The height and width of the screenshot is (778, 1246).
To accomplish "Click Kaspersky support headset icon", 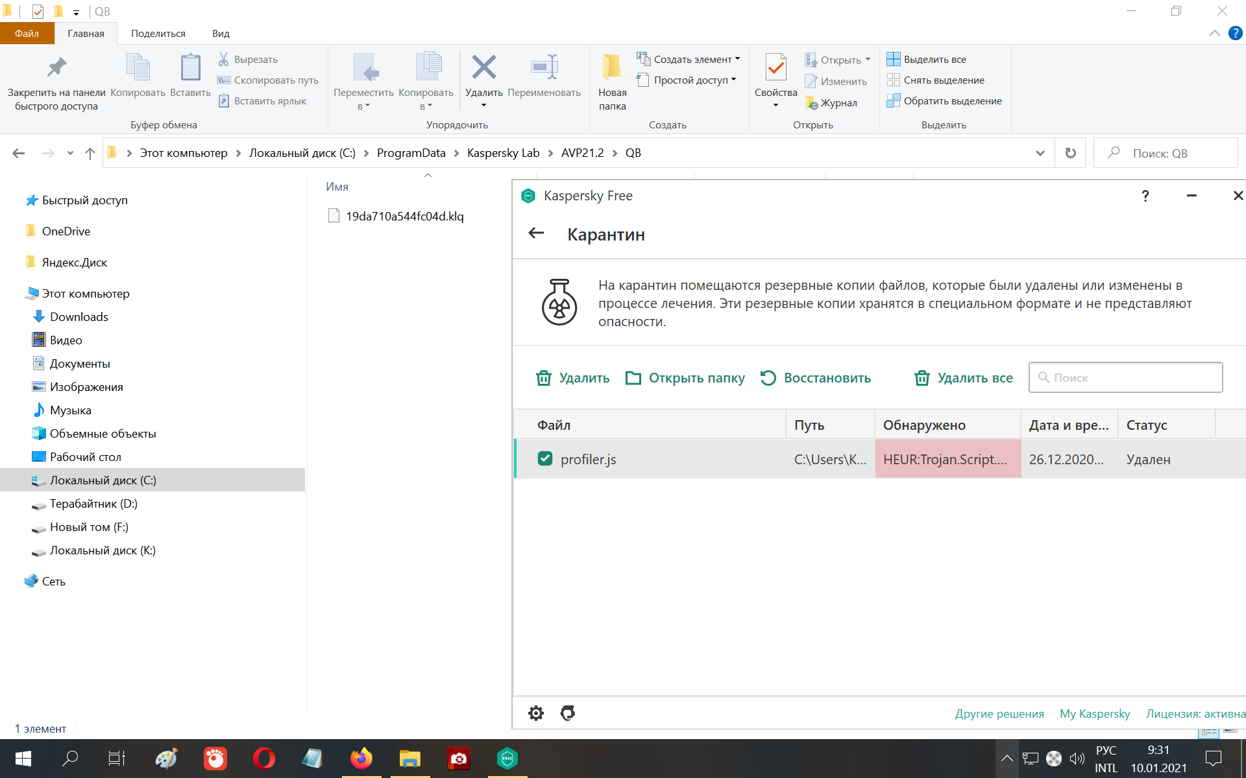I will click(568, 713).
